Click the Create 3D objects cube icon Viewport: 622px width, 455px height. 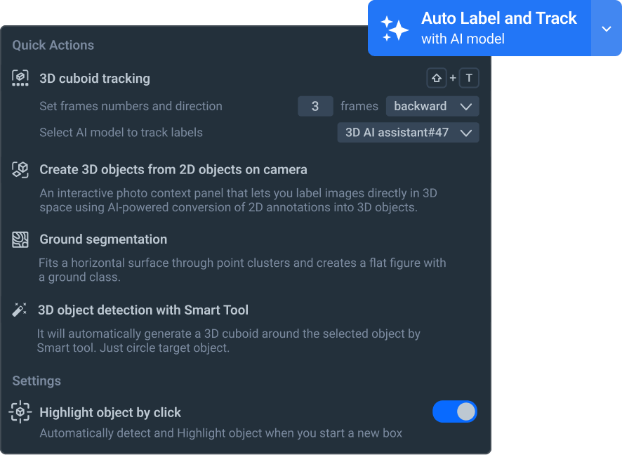[x=20, y=170]
